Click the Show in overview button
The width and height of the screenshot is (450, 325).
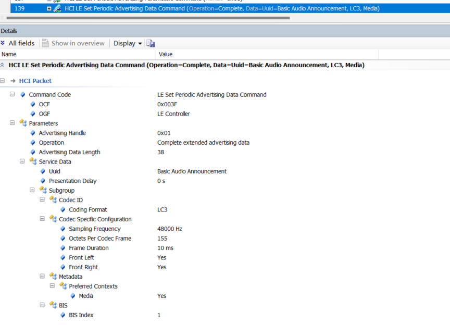click(73, 44)
